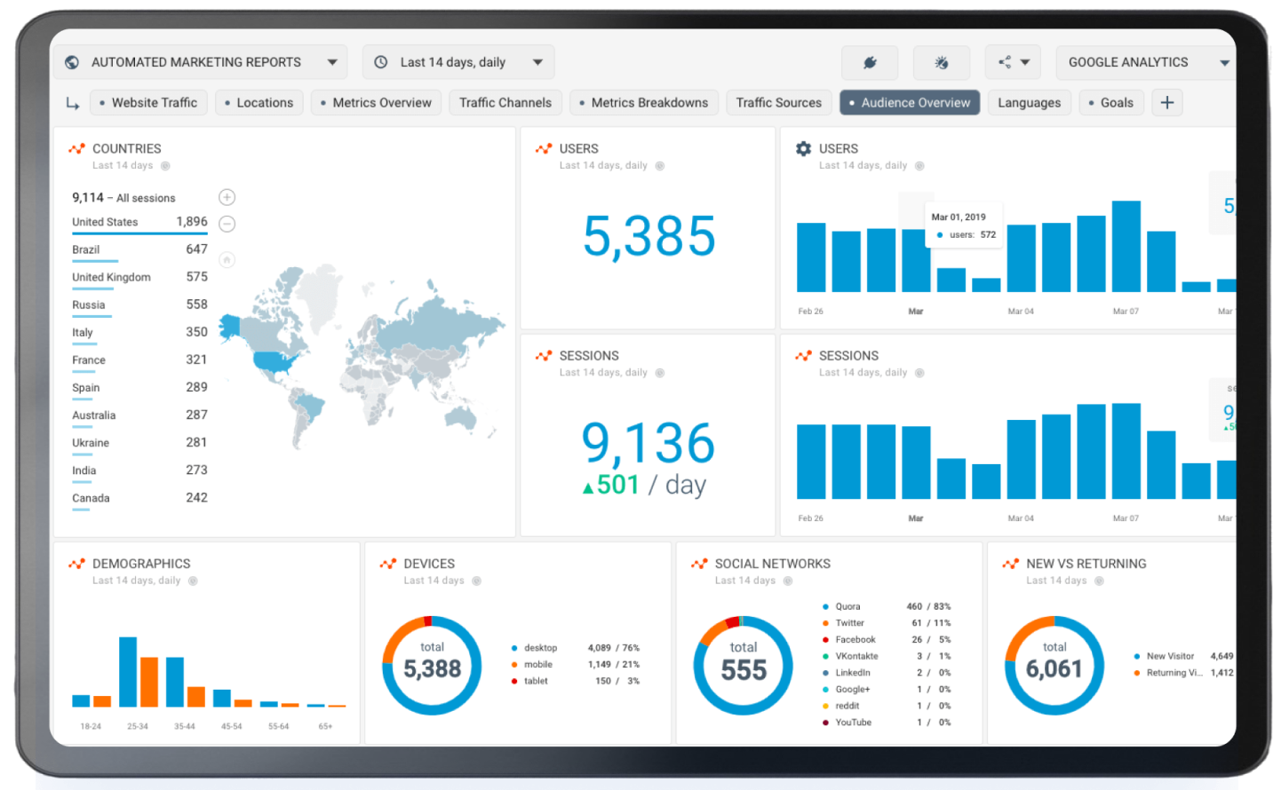Click the Facebook row in Social Networks
This screenshot has height=790, width=1281.
click(x=887, y=640)
